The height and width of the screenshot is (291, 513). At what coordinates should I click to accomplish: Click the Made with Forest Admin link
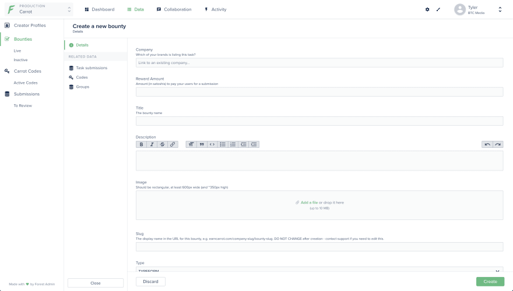tap(31, 284)
